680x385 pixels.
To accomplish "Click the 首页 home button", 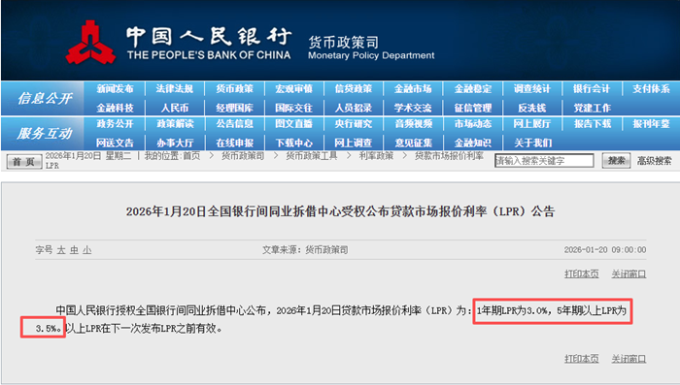I will click(x=24, y=162).
